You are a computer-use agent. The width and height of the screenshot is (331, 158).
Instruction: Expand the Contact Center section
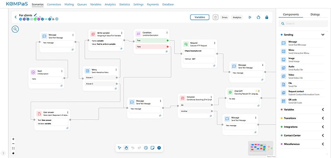coord(323,135)
